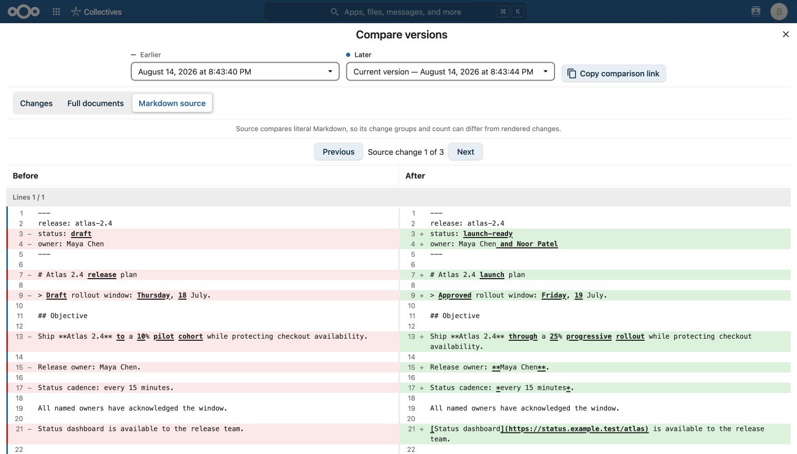Click 'Approved rollout window' line
797x454 pixels.
tap(595, 295)
